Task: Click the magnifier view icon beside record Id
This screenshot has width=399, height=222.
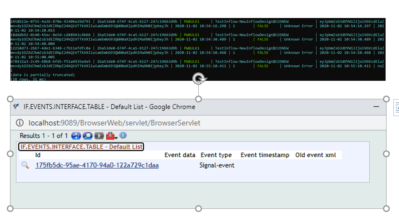Action: pos(25,165)
